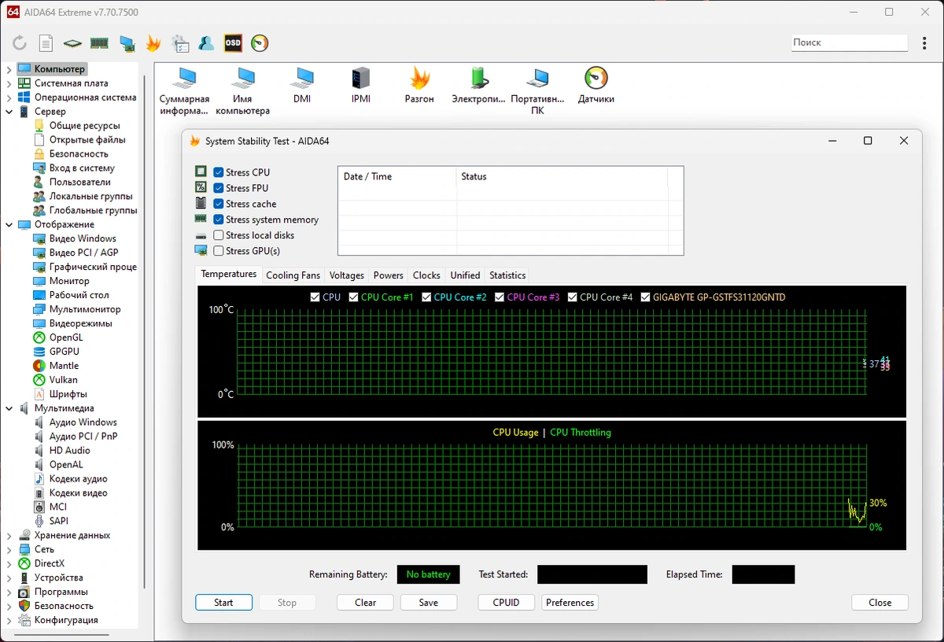Click the Close button in stability test
This screenshot has height=642, width=944.
click(x=880, y=603)
